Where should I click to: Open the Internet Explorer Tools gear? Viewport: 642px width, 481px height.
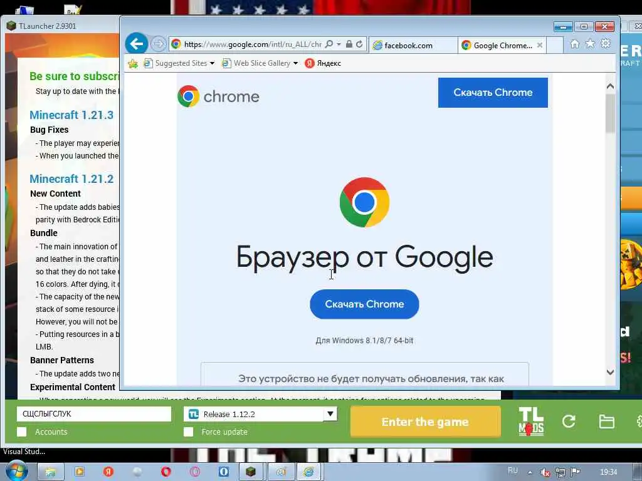point(605,43)
